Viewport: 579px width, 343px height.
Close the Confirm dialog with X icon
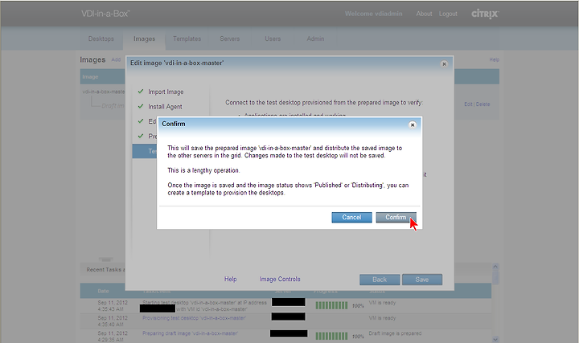tap(413, 125)
